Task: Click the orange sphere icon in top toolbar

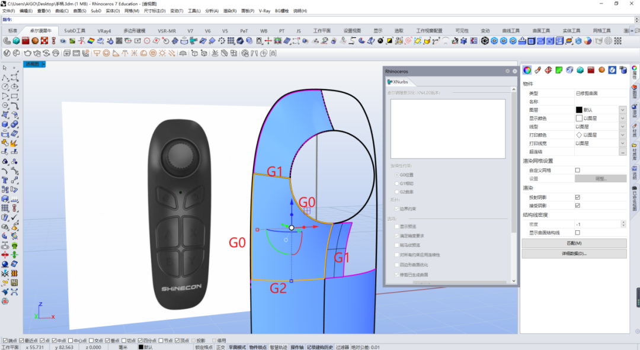Action: [x=35, y=41]
